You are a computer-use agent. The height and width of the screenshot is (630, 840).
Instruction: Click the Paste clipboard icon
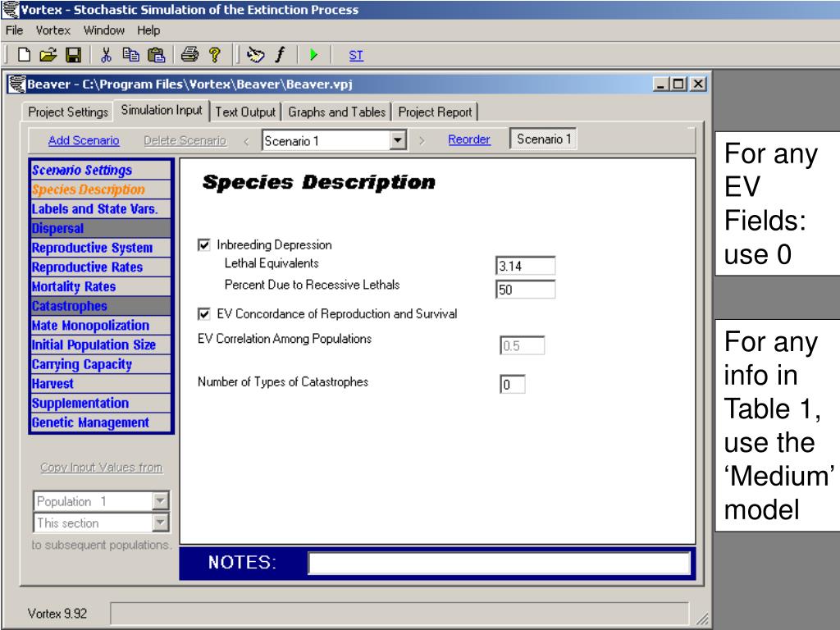[x=153, y=55]
